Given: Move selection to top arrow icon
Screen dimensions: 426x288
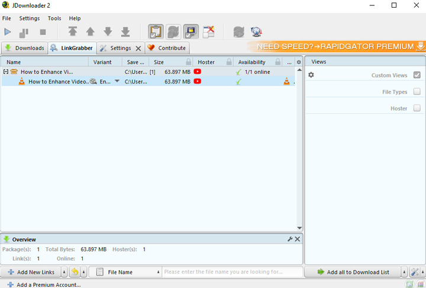Looking at the screenshot, I should [x=73, y=31].
